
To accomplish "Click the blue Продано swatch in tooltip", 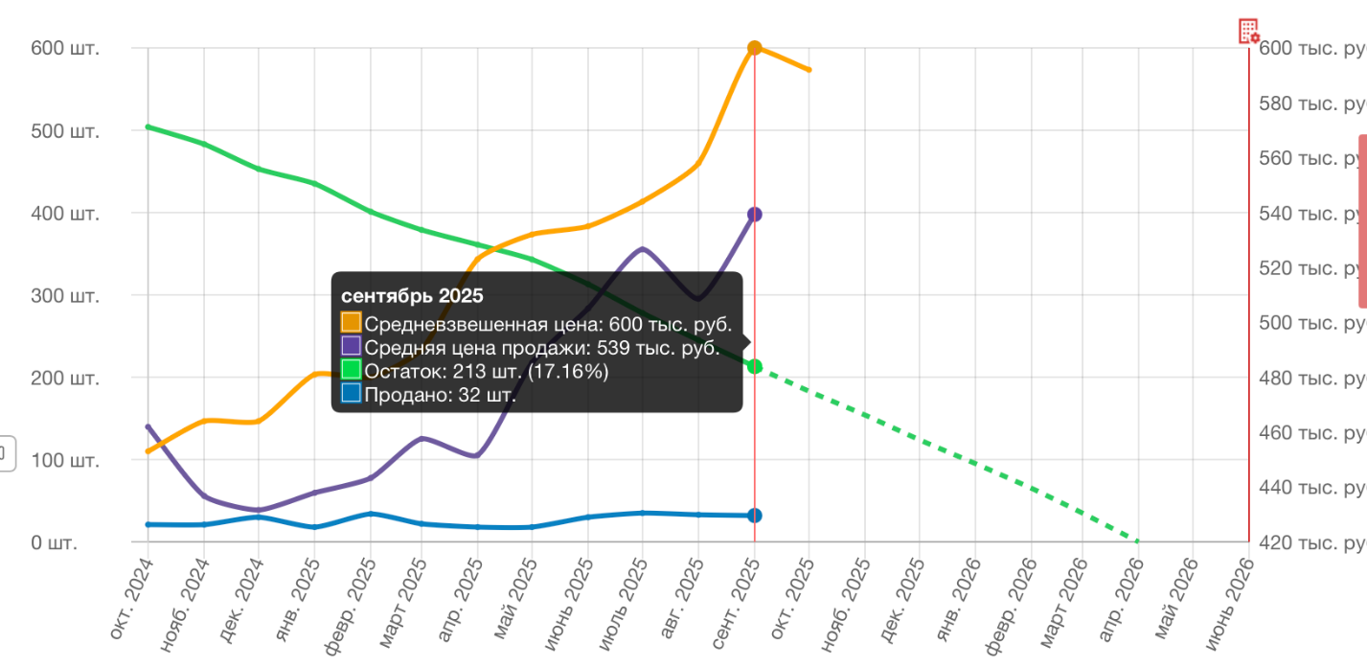I will (x=352, y=393).
